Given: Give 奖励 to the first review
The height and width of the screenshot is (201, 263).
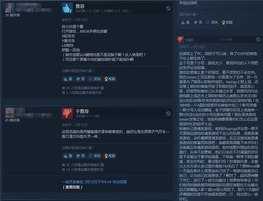Looking at the screenshot, I should click(110, 79).
